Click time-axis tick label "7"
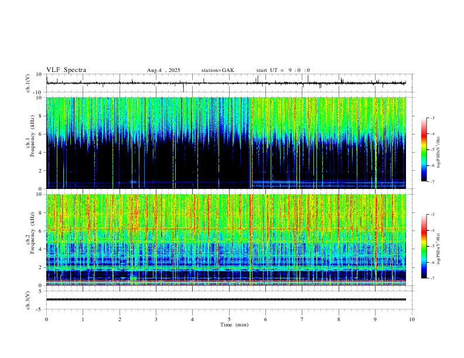The height and width of the screenshot is (358, 464). coord(302,319)
